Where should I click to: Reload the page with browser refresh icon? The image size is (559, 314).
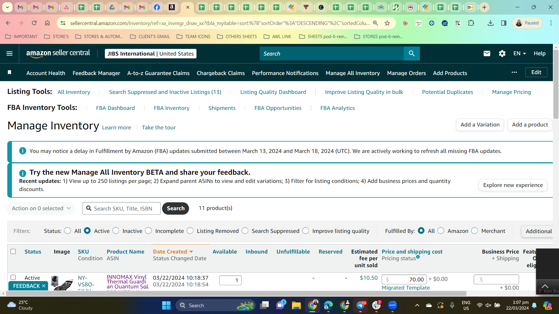pyautogui.click(x=34, y=23)
